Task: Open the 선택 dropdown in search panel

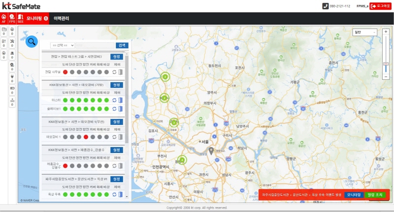Action: 62,45
